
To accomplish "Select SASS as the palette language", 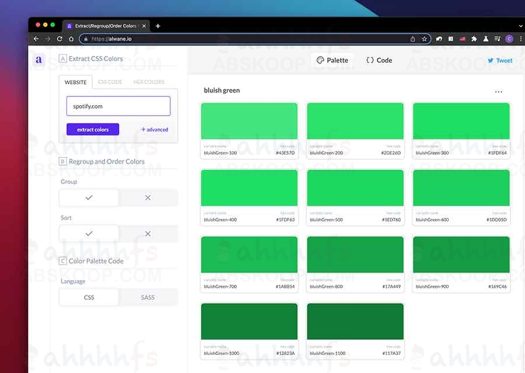I will pos(148,298).
